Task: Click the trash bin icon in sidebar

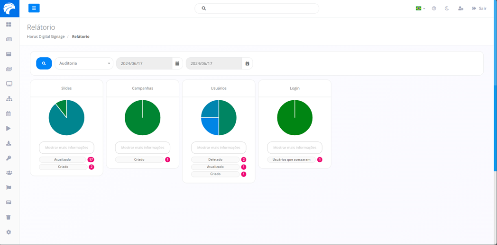Action: 9,217
